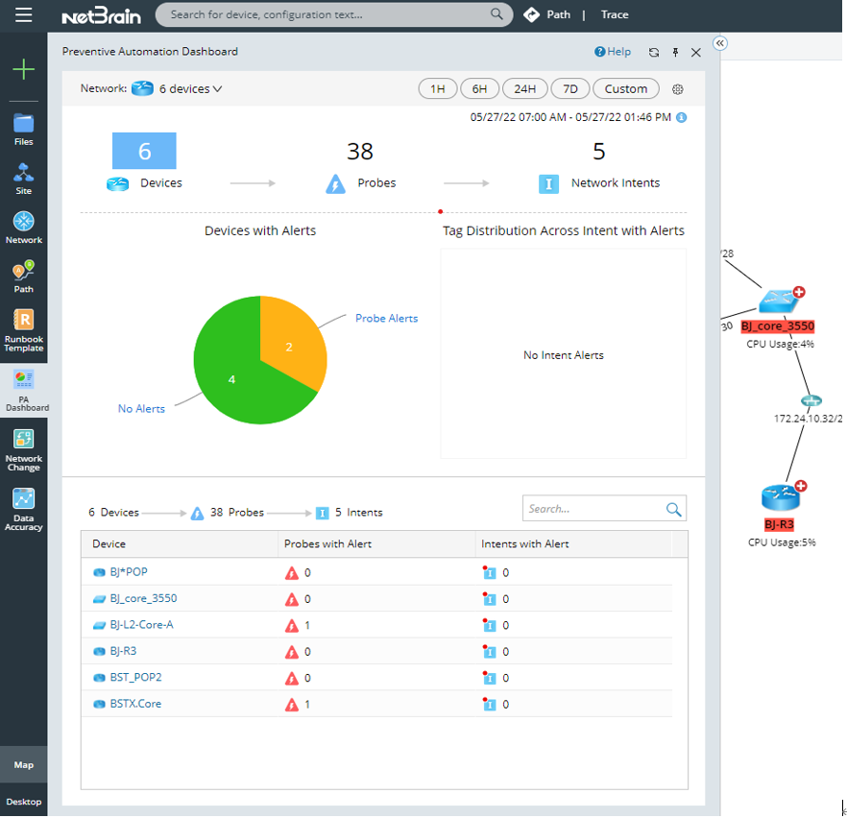
Task: Switch to the Desktop tab
Action: (x=23, y=802)
